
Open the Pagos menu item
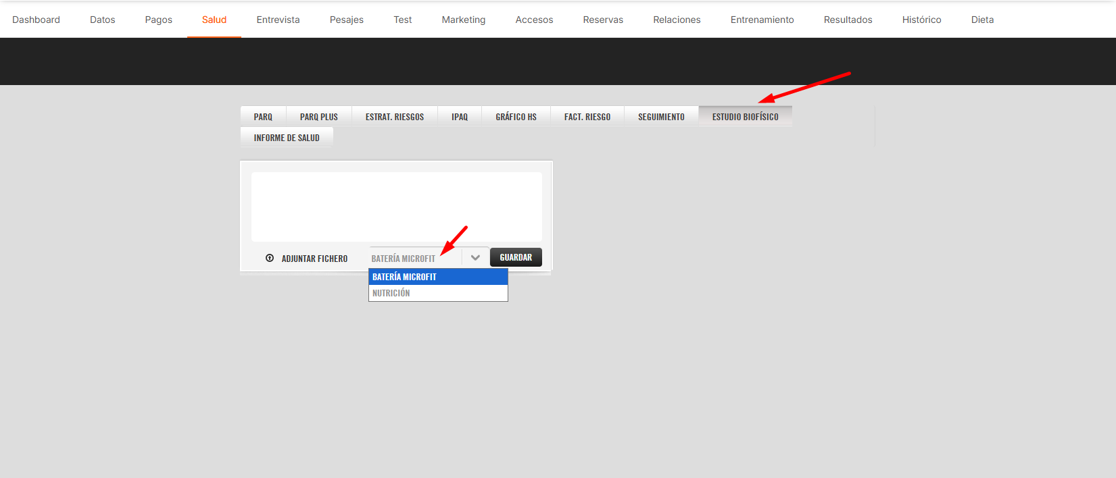(158, 20)
